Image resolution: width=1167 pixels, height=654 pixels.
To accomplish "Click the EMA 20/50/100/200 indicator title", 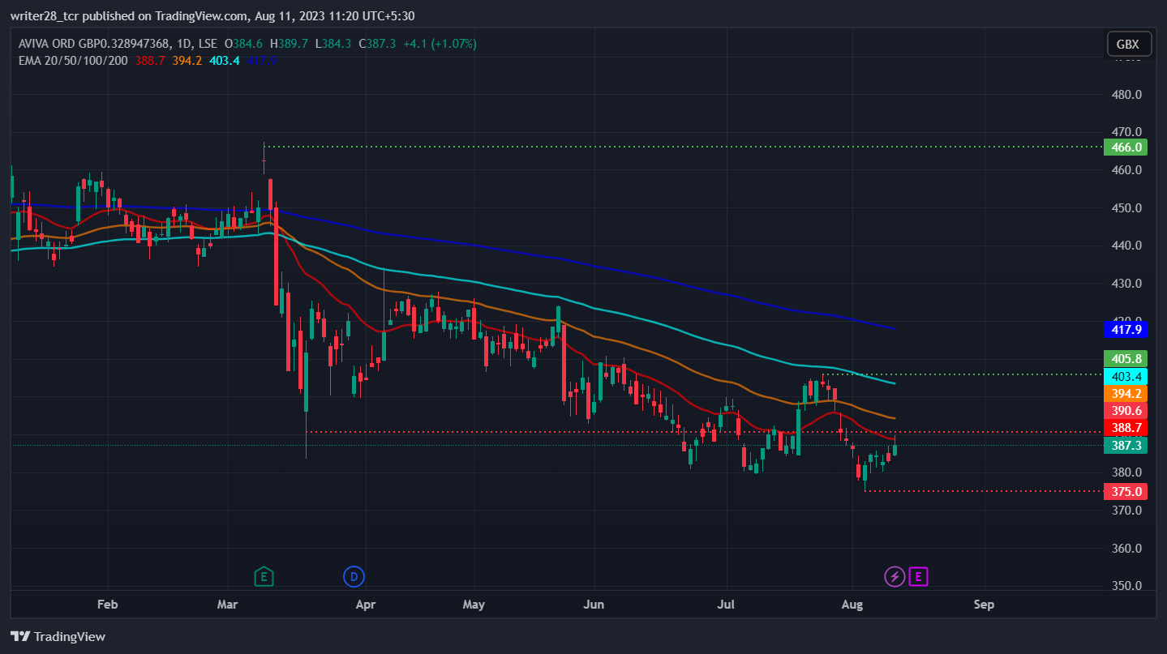I will tap(73, 60).
